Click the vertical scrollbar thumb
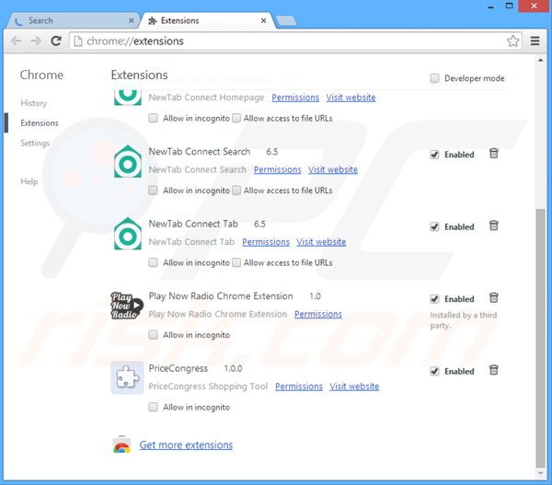Image resolution: width=552 pixels, height=485 pixels. (x=540, y=338)
